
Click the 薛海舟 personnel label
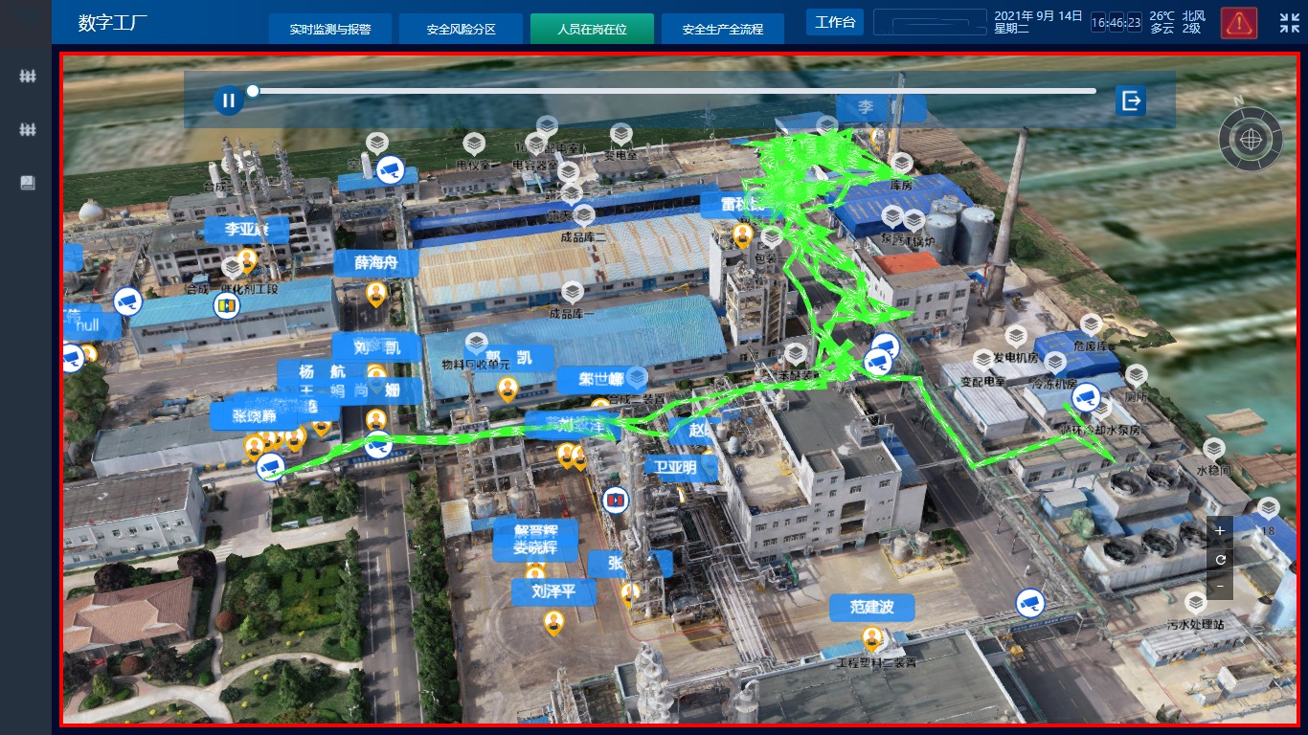coord(375,263)
